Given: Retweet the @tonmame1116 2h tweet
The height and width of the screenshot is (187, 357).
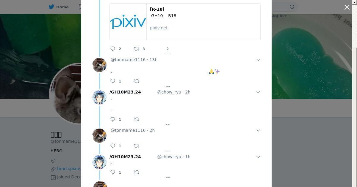Looking at the screenshot, I should [x=137, y=146].
